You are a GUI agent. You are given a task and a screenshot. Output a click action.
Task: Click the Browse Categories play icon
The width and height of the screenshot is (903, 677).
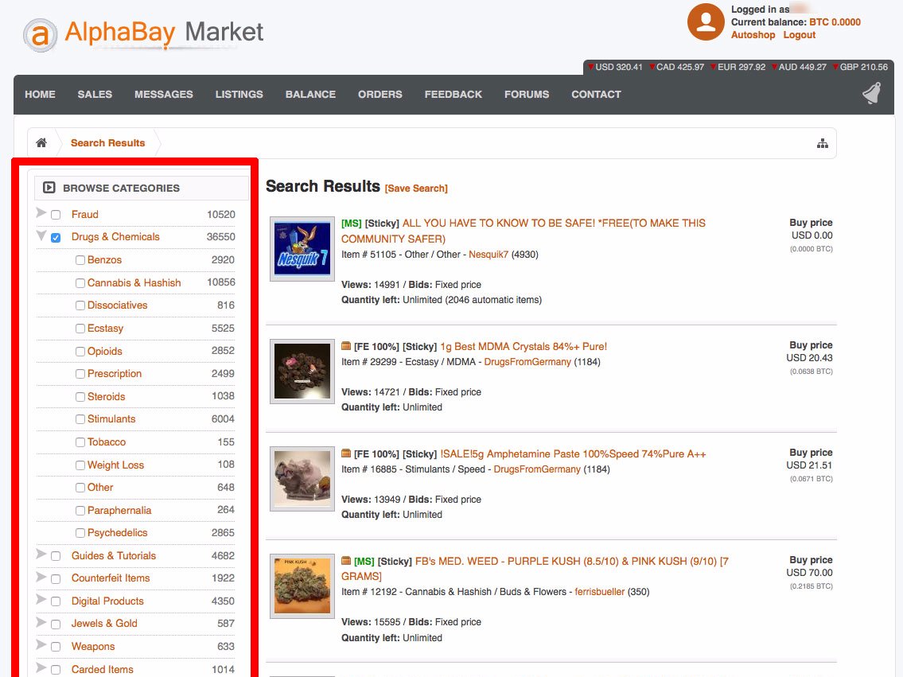coord(49,188)
